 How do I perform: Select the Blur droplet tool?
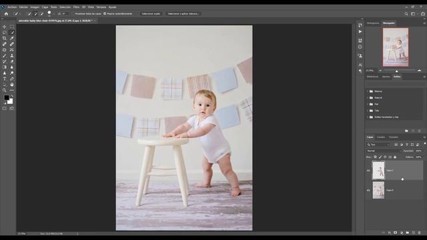tap(12, 67)
